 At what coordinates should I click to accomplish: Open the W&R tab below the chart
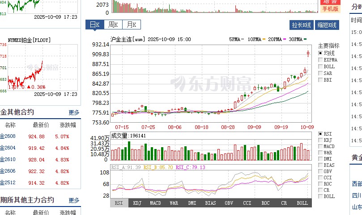(174, 203)
